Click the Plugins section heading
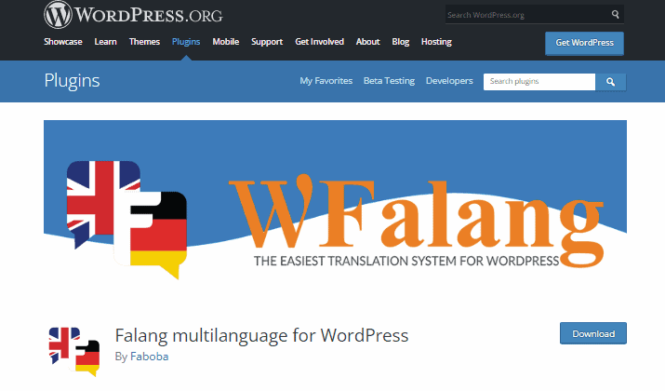This screenshot has width=665, height=391. [73, 81]
